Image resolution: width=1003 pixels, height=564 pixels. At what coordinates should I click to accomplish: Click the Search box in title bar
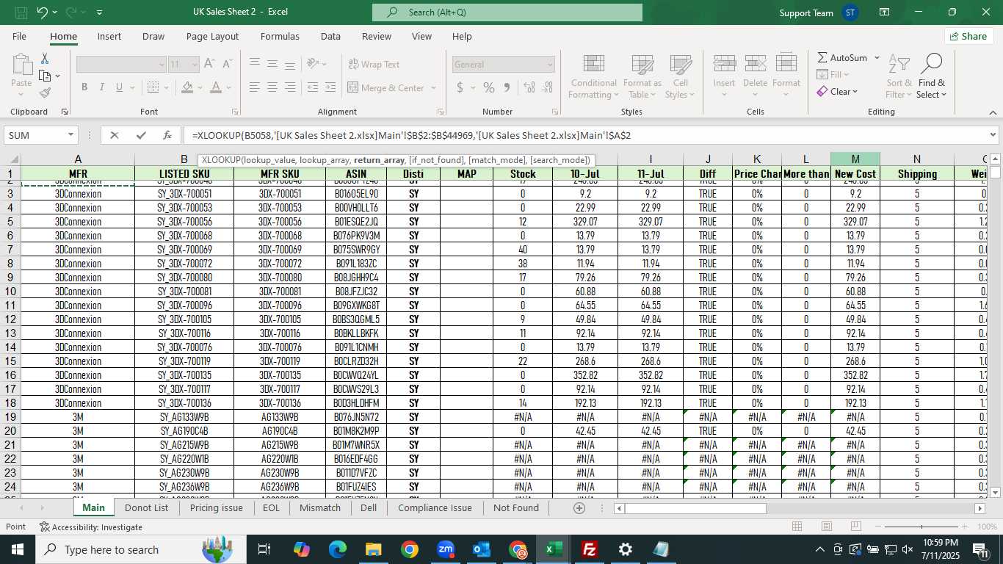point(507,12)
